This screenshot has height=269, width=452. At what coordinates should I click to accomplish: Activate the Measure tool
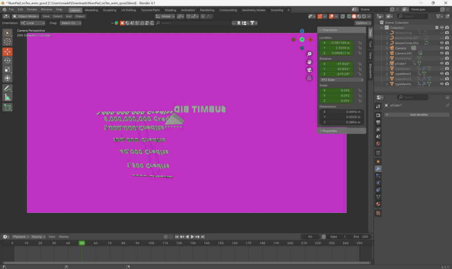point(8,97)
